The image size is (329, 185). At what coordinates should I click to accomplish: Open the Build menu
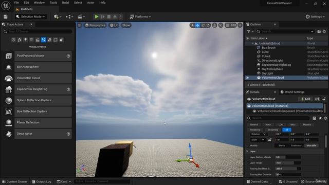65,3
